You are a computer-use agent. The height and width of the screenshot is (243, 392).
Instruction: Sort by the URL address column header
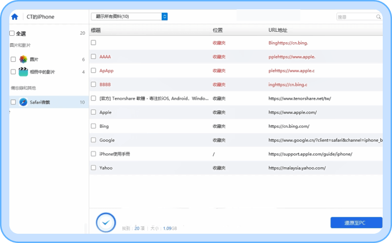click(x=278, y=30)
